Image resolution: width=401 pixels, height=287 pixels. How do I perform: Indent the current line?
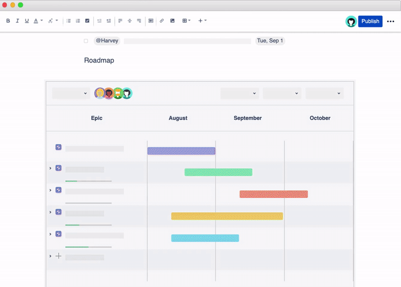[x=109, y=21]
